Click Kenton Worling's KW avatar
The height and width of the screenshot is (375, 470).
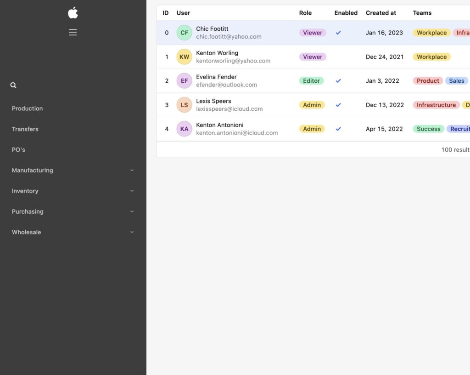[x=184, y=57]
